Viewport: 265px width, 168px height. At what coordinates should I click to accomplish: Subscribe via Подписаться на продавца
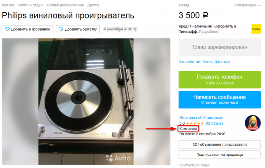coord(220,155)
